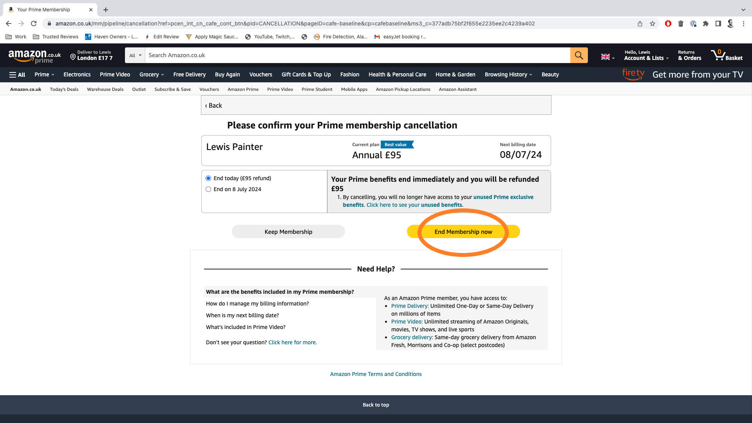Open Amazon Pickup Locations sub-nav item
This screenshot has width=752, height=423.
pos(403,89)
